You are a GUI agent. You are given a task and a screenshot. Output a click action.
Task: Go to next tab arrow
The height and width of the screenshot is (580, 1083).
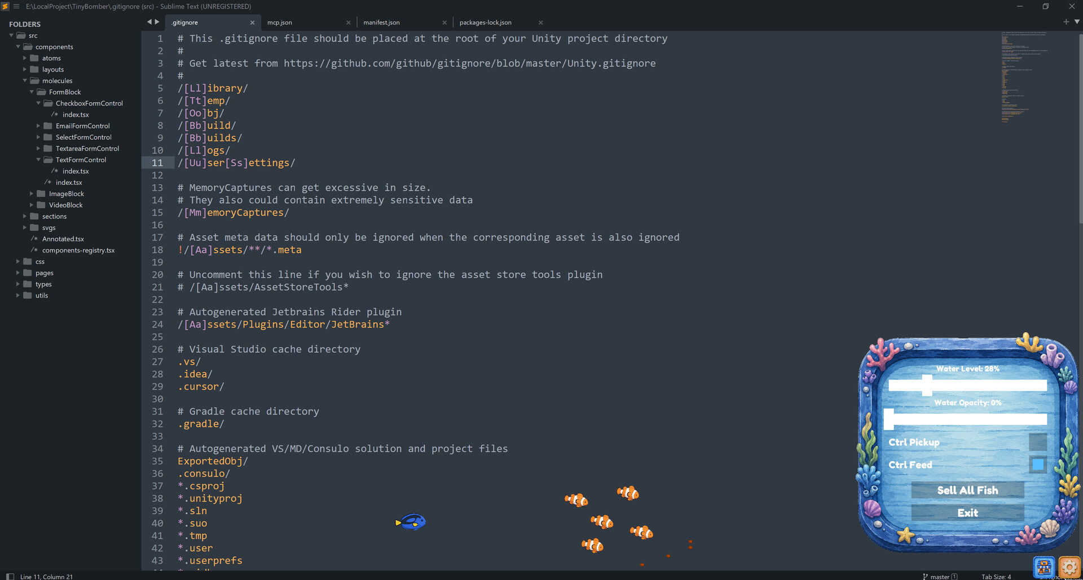157,22
